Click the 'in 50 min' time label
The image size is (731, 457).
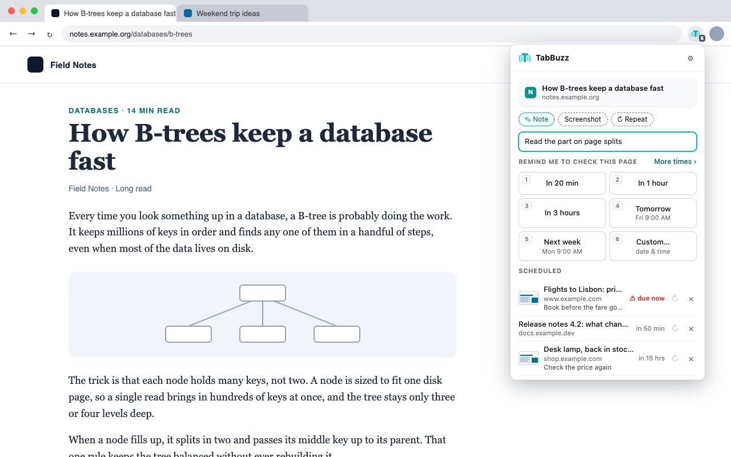(x=650, y=328)
